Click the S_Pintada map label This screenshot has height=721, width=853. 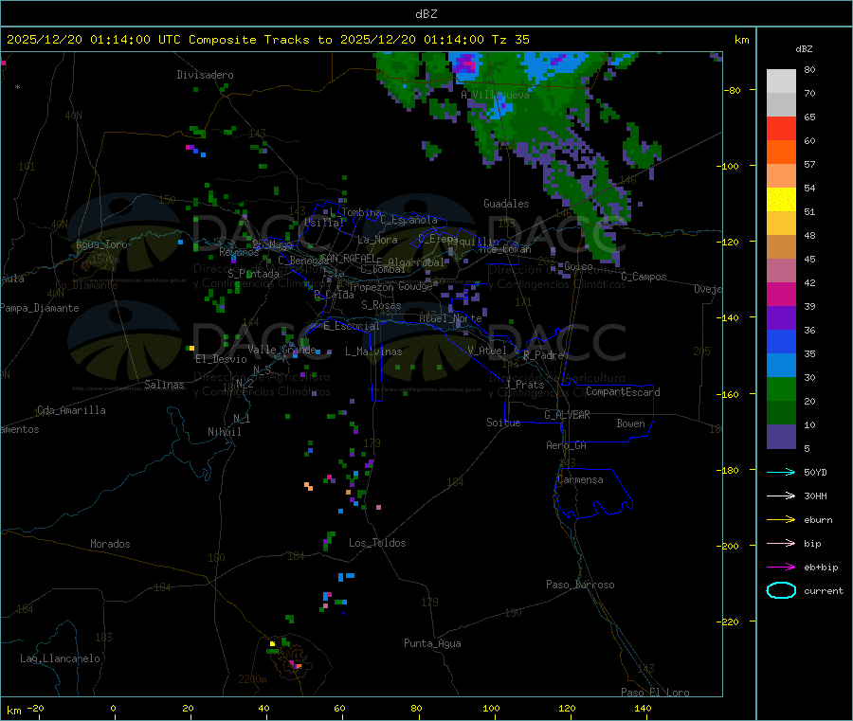[x=253, y=274]
